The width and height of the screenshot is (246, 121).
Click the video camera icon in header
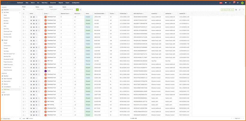point(226,3)
